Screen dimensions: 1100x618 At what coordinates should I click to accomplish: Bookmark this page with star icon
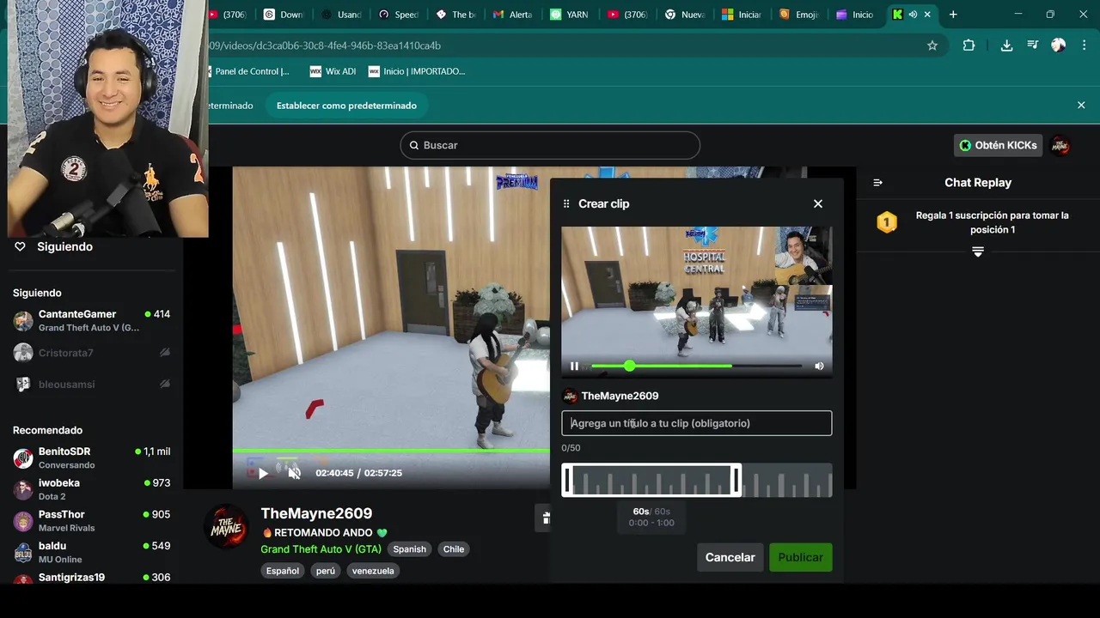932,45
